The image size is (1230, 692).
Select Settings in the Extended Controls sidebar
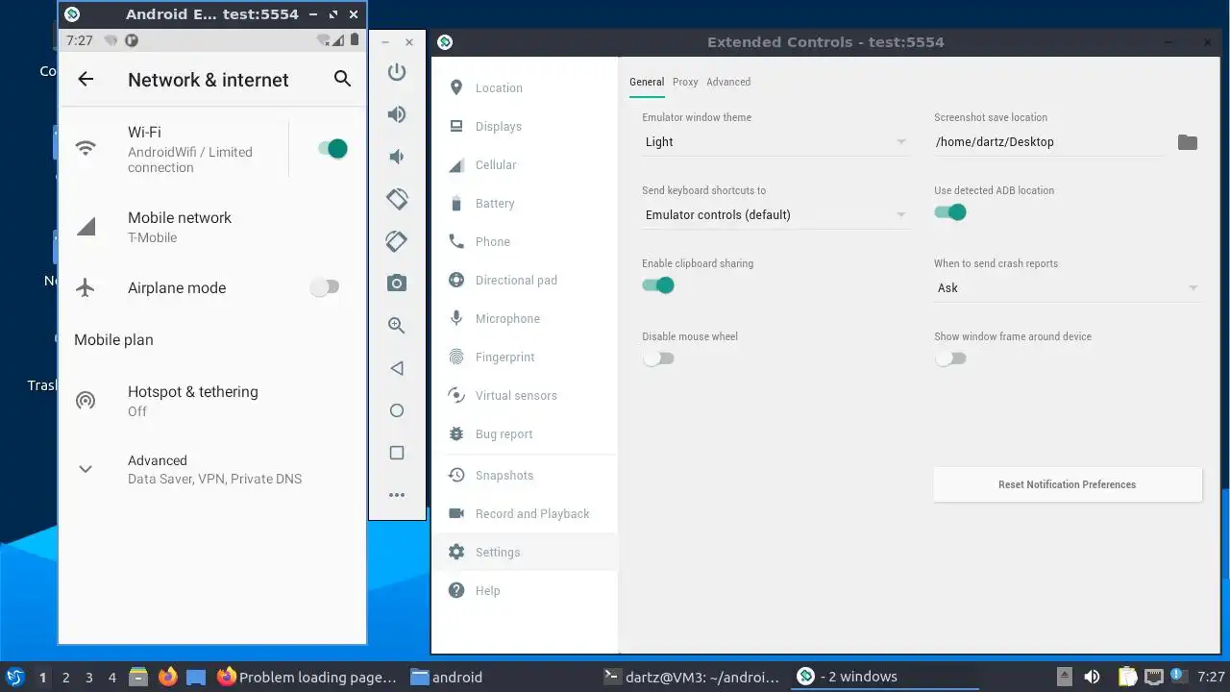click(x=525, y=552)
